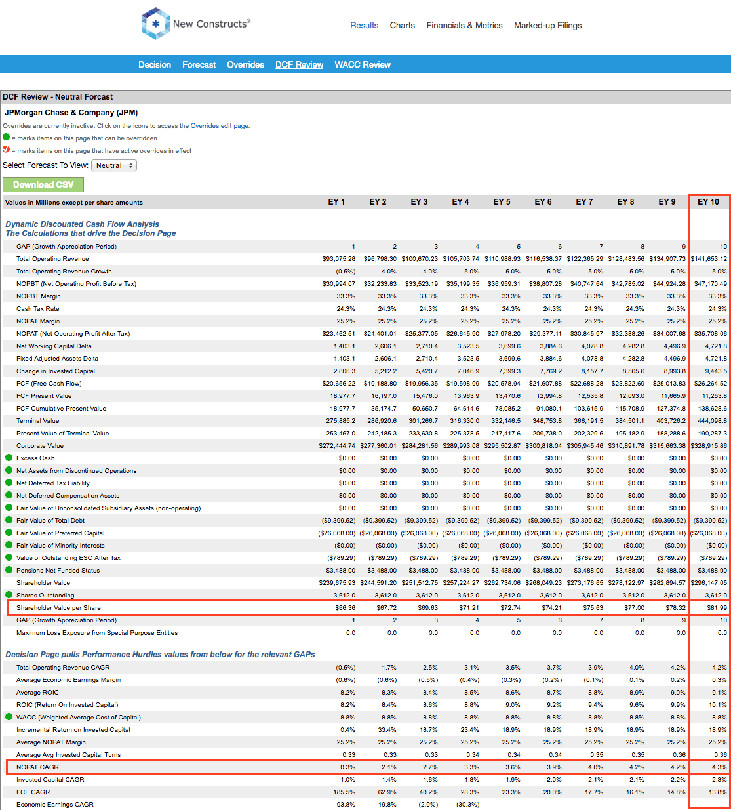Click the green override icon beside Excess Cash
This screenshot has height=810, width=731.
8,458
